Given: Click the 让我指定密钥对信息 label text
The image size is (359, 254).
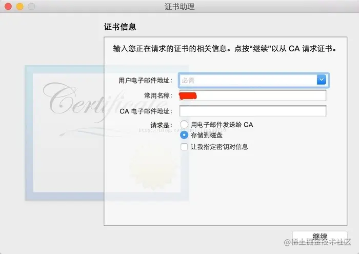Looking at the screenshot, I should coord(220,147).
